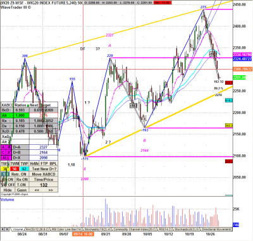This screenshot has height=241, width=253.
Task: Step back with the << button
Action: click(37, 190)
